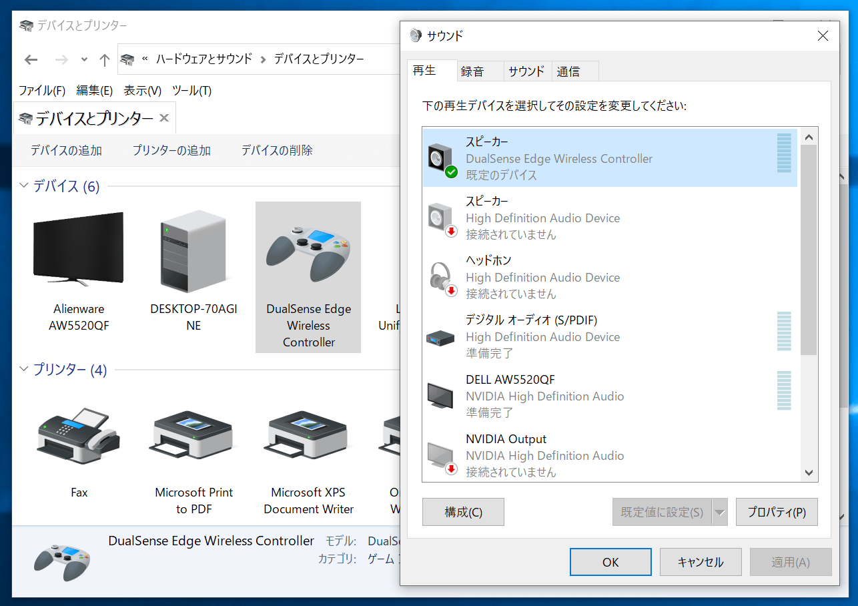Click the 既定値に設定(S) button

coord(662,512)
